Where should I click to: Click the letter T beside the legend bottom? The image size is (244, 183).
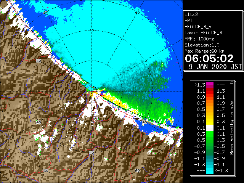(232, 173)
